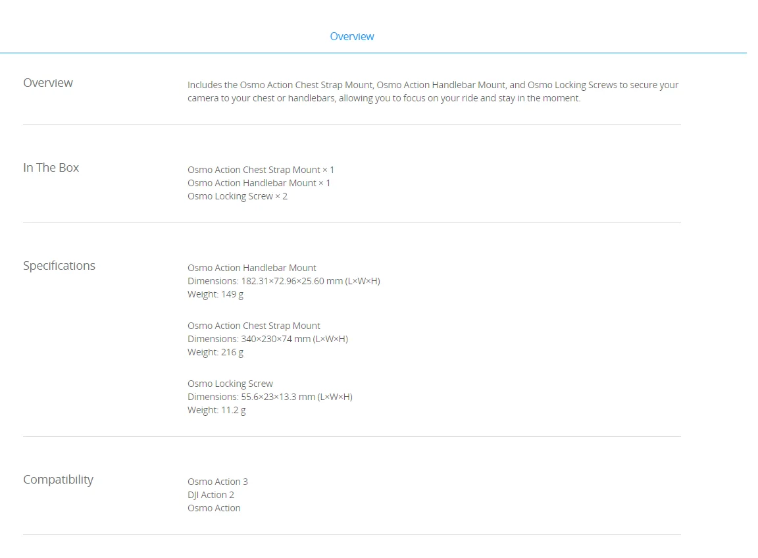The height and width of the screenshot is (558, 758).
Task: Select the Overview tab at top
Action: [x=351, y=36]
